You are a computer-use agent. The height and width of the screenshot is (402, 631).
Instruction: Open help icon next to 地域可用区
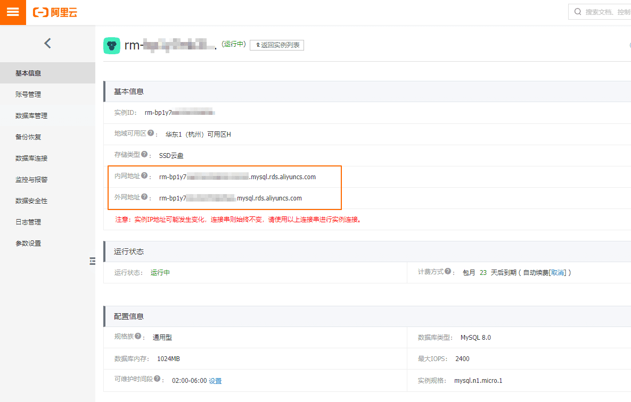click(x=151, y=132)
